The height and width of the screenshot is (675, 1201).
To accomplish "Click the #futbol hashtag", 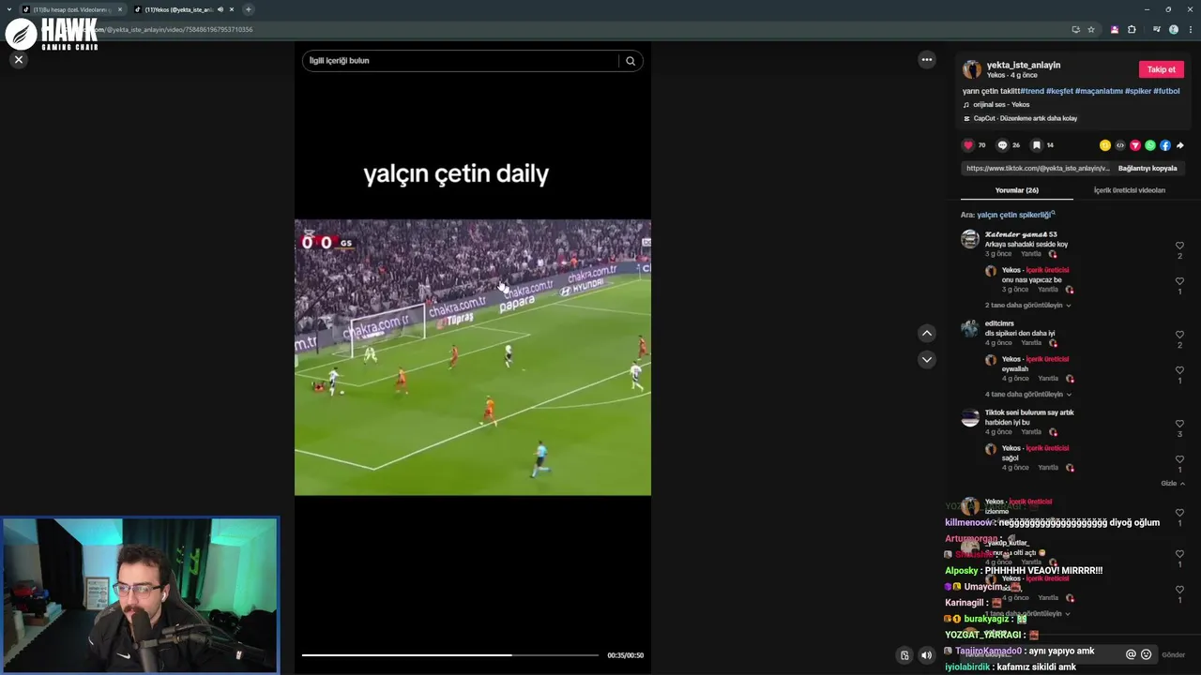I will [1166, 91].
